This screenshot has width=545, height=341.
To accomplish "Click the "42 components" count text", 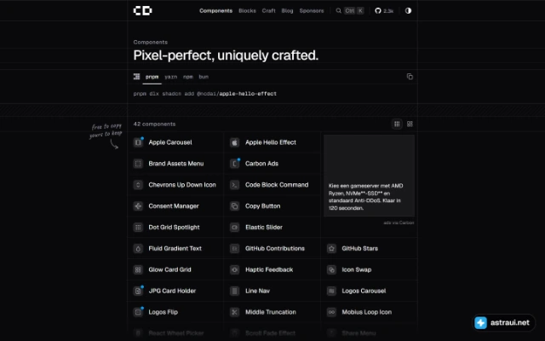I will click(154, 124).
